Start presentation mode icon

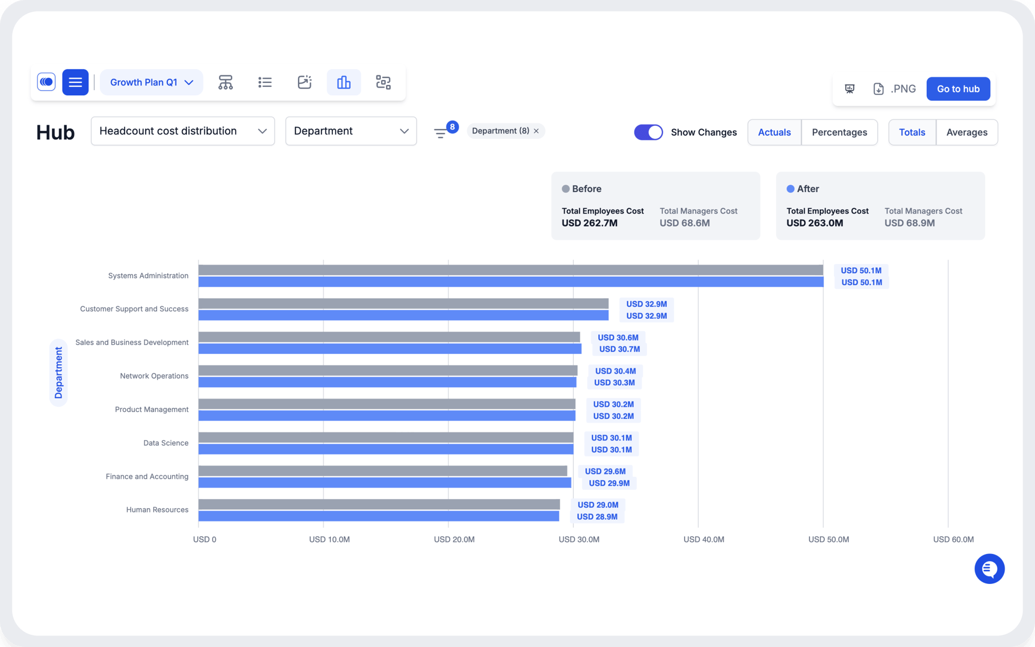click(850, 89)
